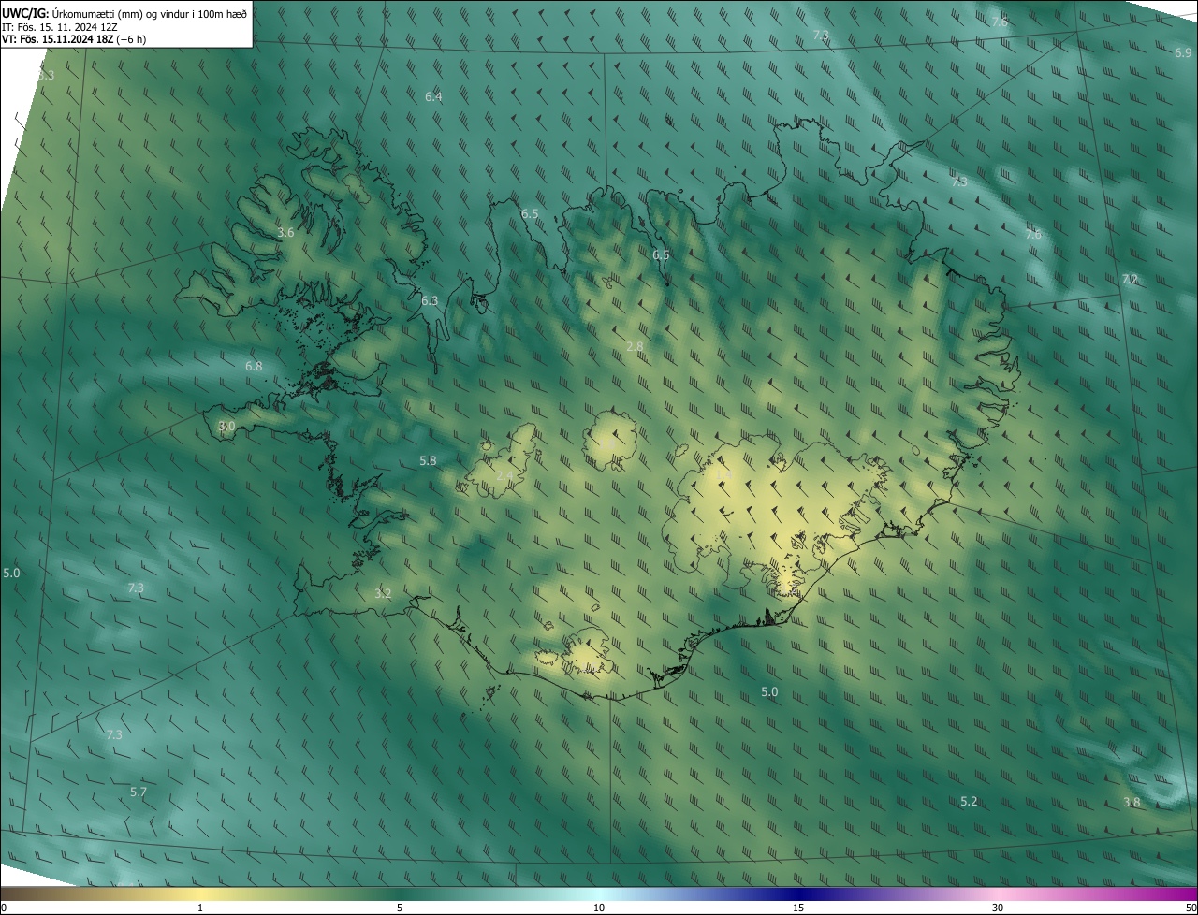Click the 6.4 value label on the map
This screenshot has width=1198, height=915.
pyautogui.click(x=433, y=97)
